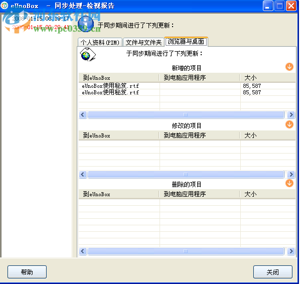Select first eUnoBox使用秘笈.rtf row
This screenshot has height=284, width=300.
[x=187, y=86]
